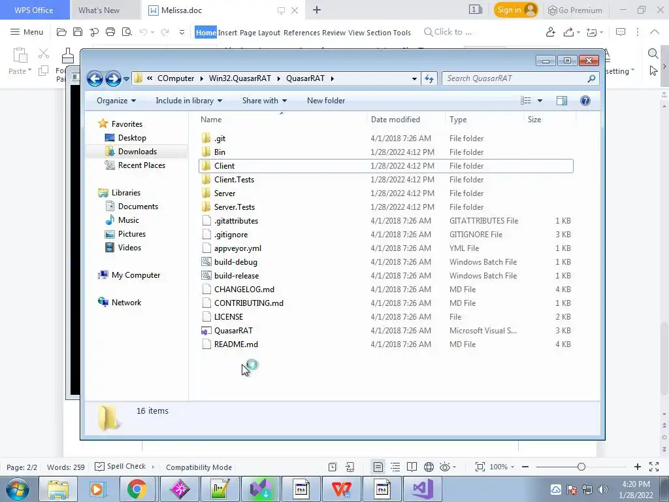Click the Go Premium button
Screen dimensions: 669x502
pyautogui.click(x=575, y=10)
